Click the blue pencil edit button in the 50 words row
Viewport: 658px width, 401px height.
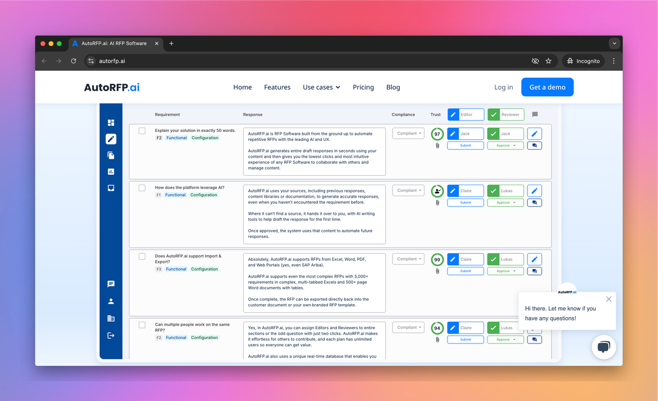tap(535, 134)
